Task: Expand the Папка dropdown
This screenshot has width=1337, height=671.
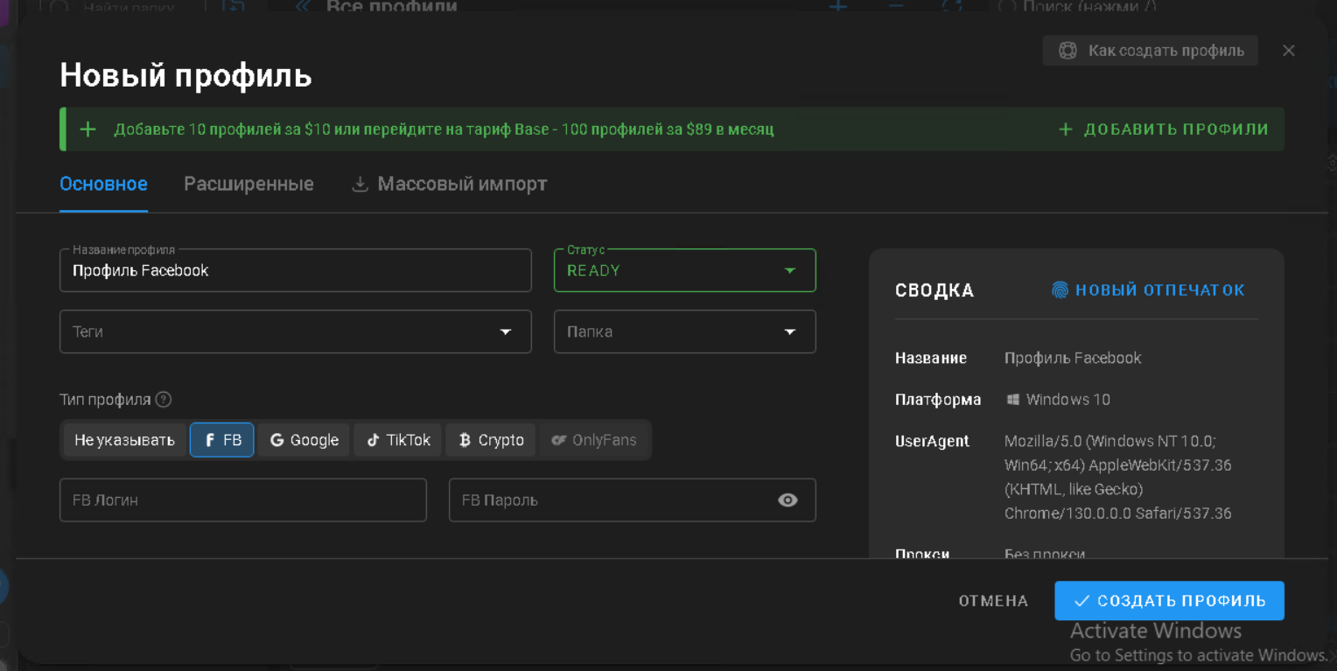Action: [685, 332]
